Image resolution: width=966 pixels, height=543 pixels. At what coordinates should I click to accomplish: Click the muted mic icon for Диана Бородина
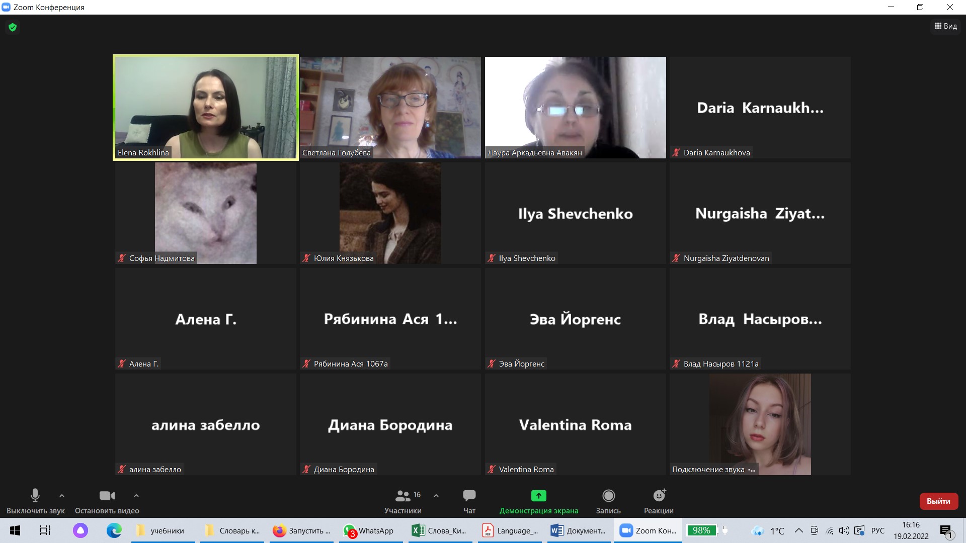click(x=306, y=469)
